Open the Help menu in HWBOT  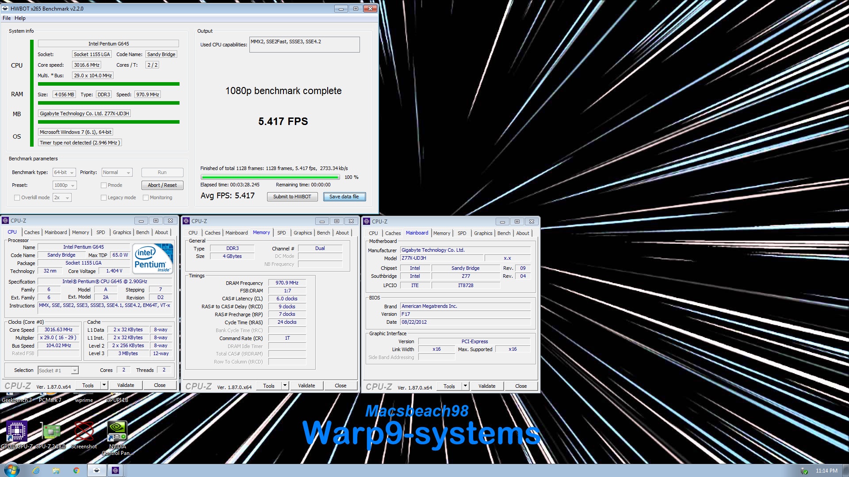(20, 18)
